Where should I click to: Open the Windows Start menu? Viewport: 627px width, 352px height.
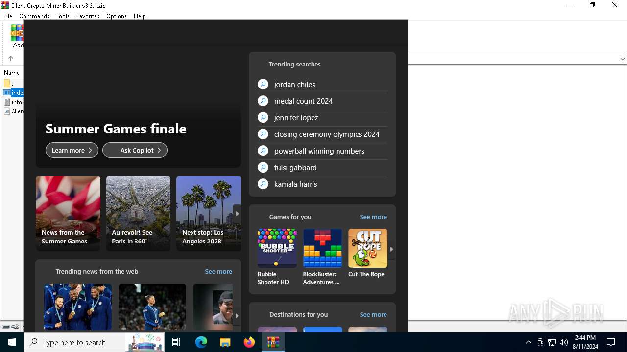click(12, 342)
